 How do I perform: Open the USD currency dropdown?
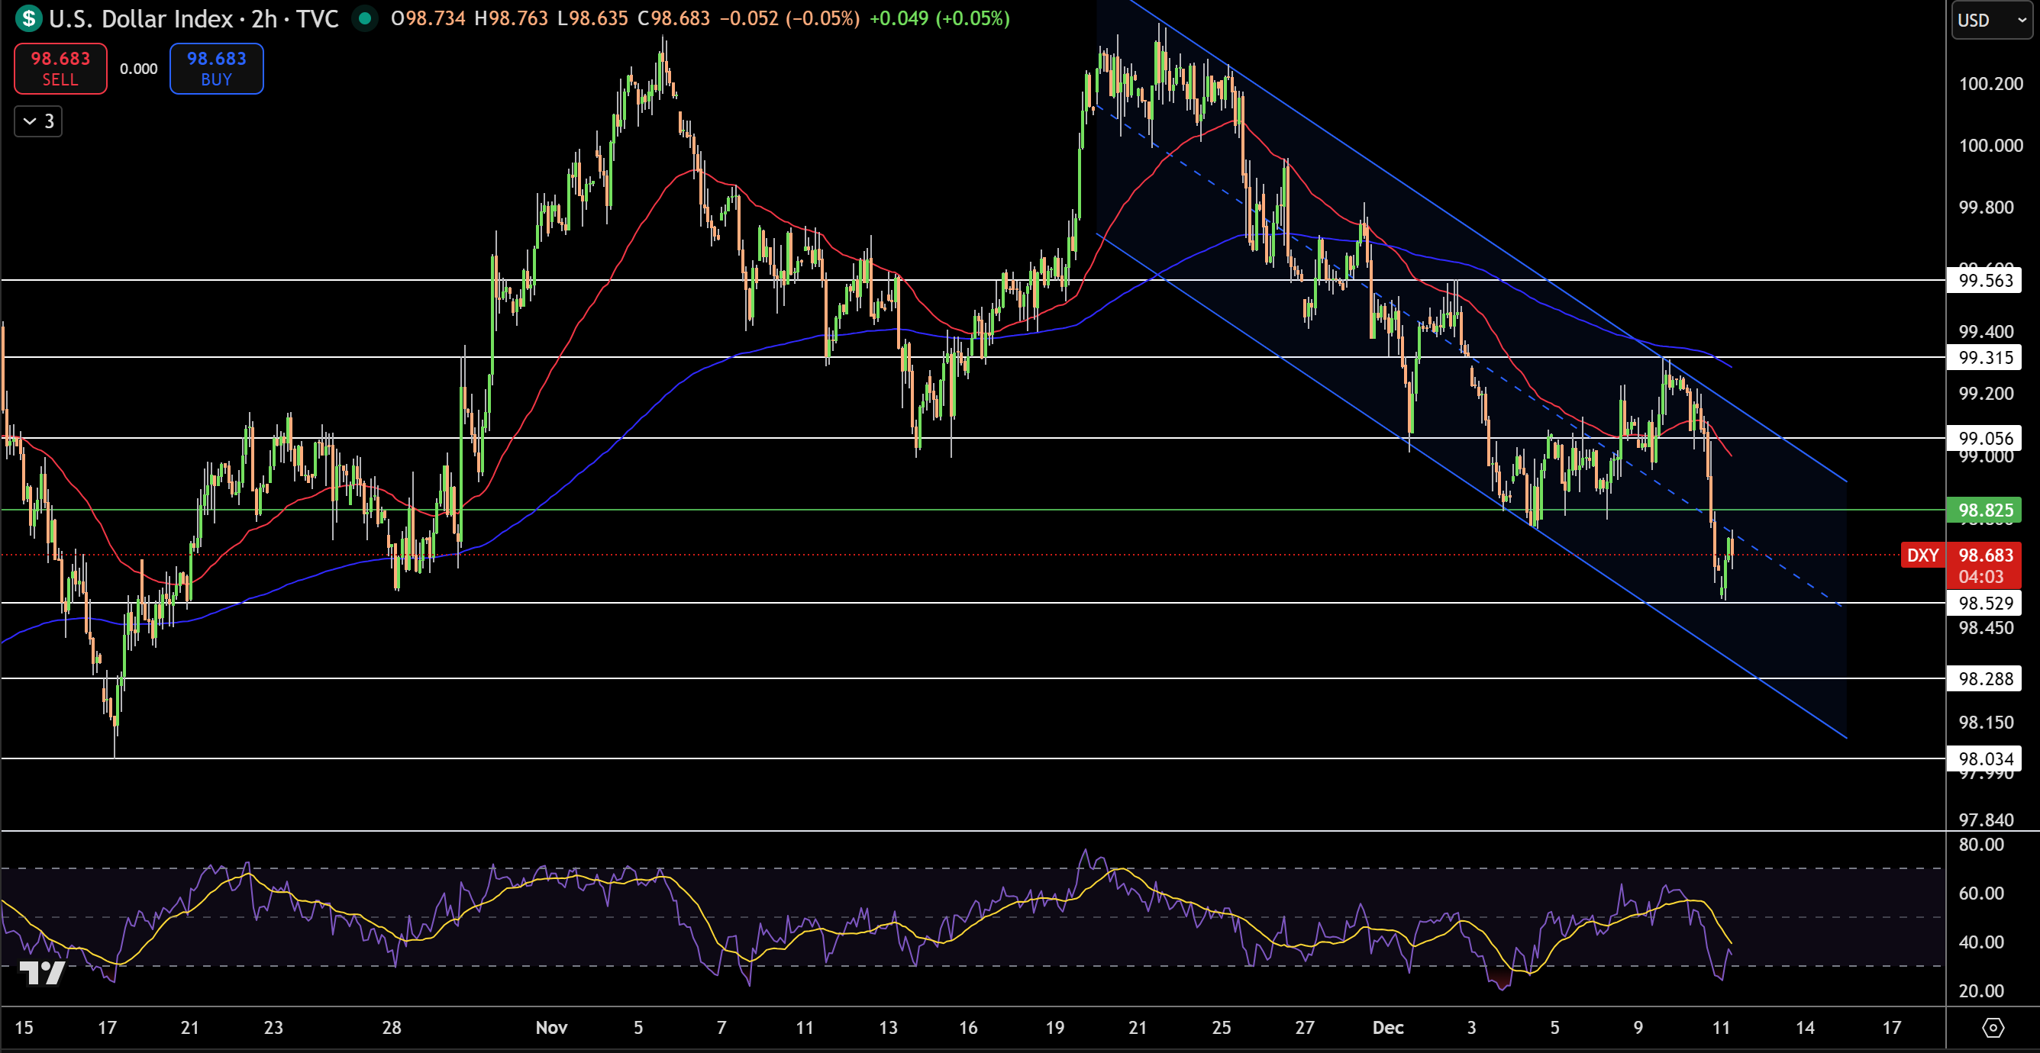coord(1991,20)
